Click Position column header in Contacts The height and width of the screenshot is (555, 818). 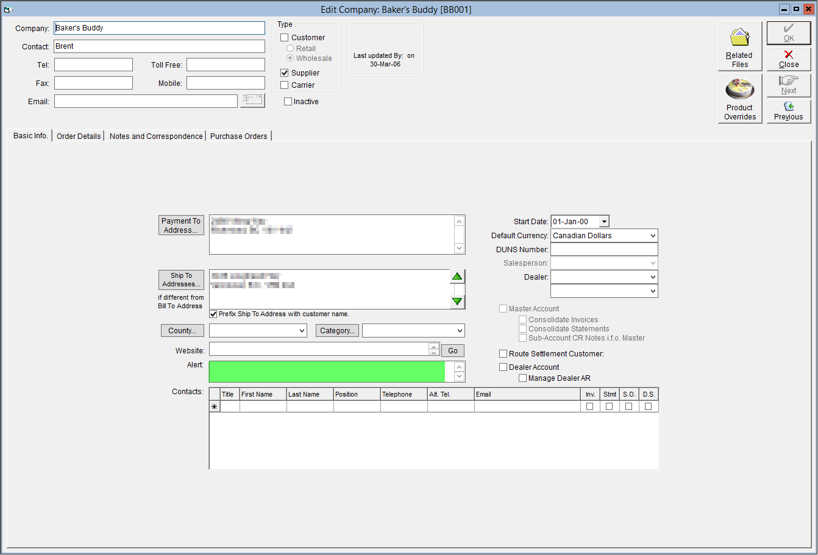click(x=357, y=394)
